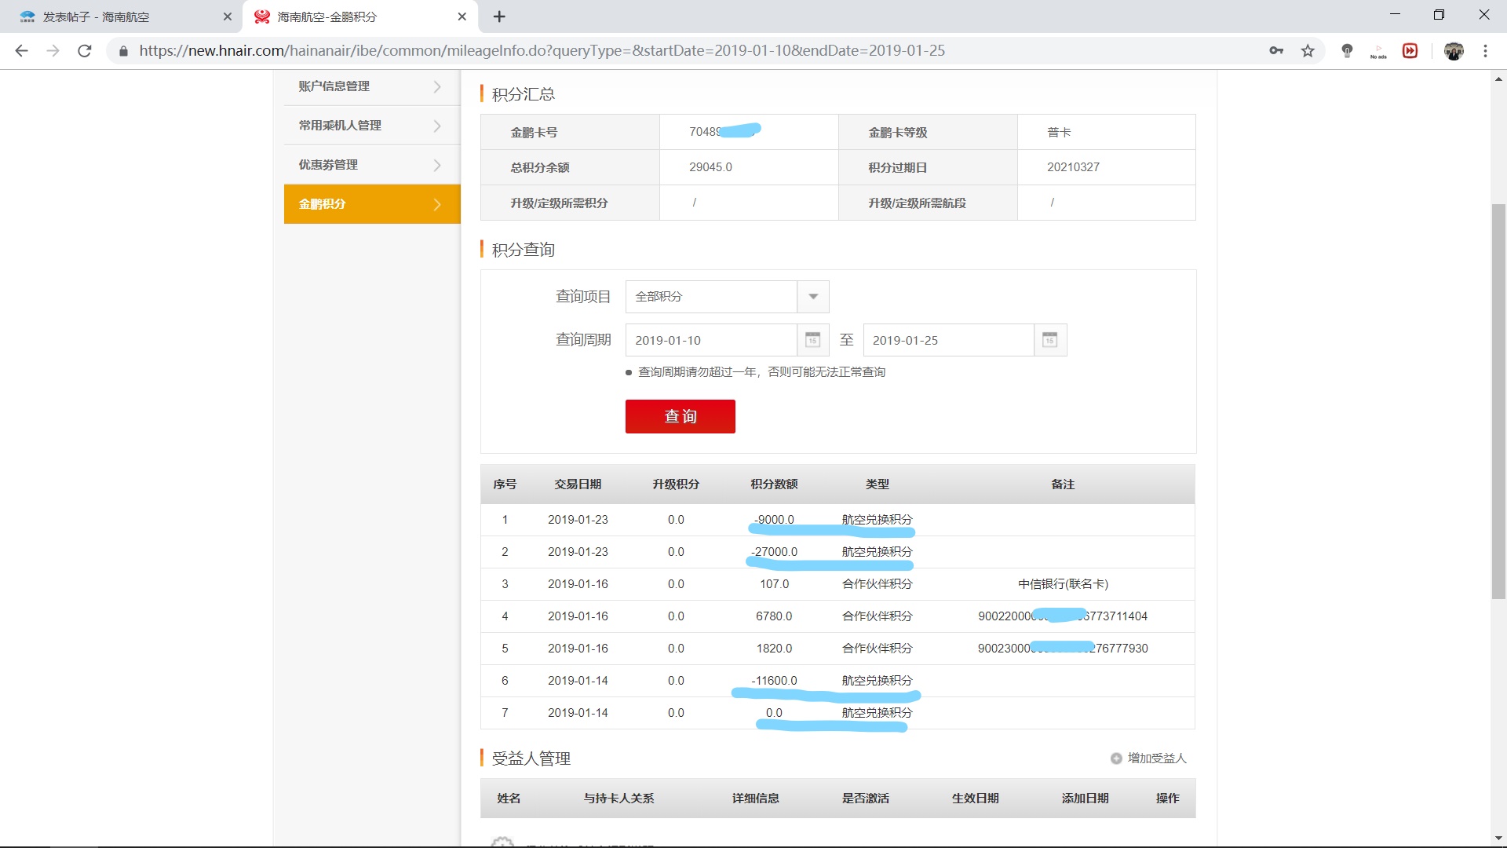This screenshot has height=848, width=1507.
Task: Open a new browser tab
Action: click(499, 16)
